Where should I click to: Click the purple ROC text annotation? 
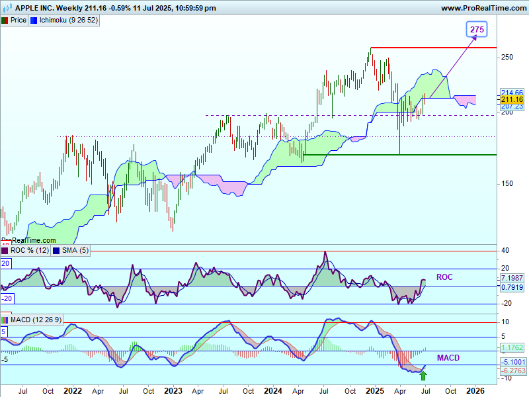point(444,277)
